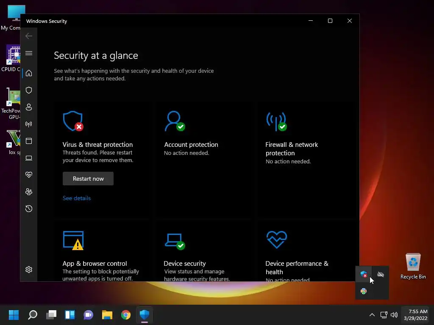Click the App & browser control tile icon
This screenshot has width=434, height=325.
[x=73, y=240]
